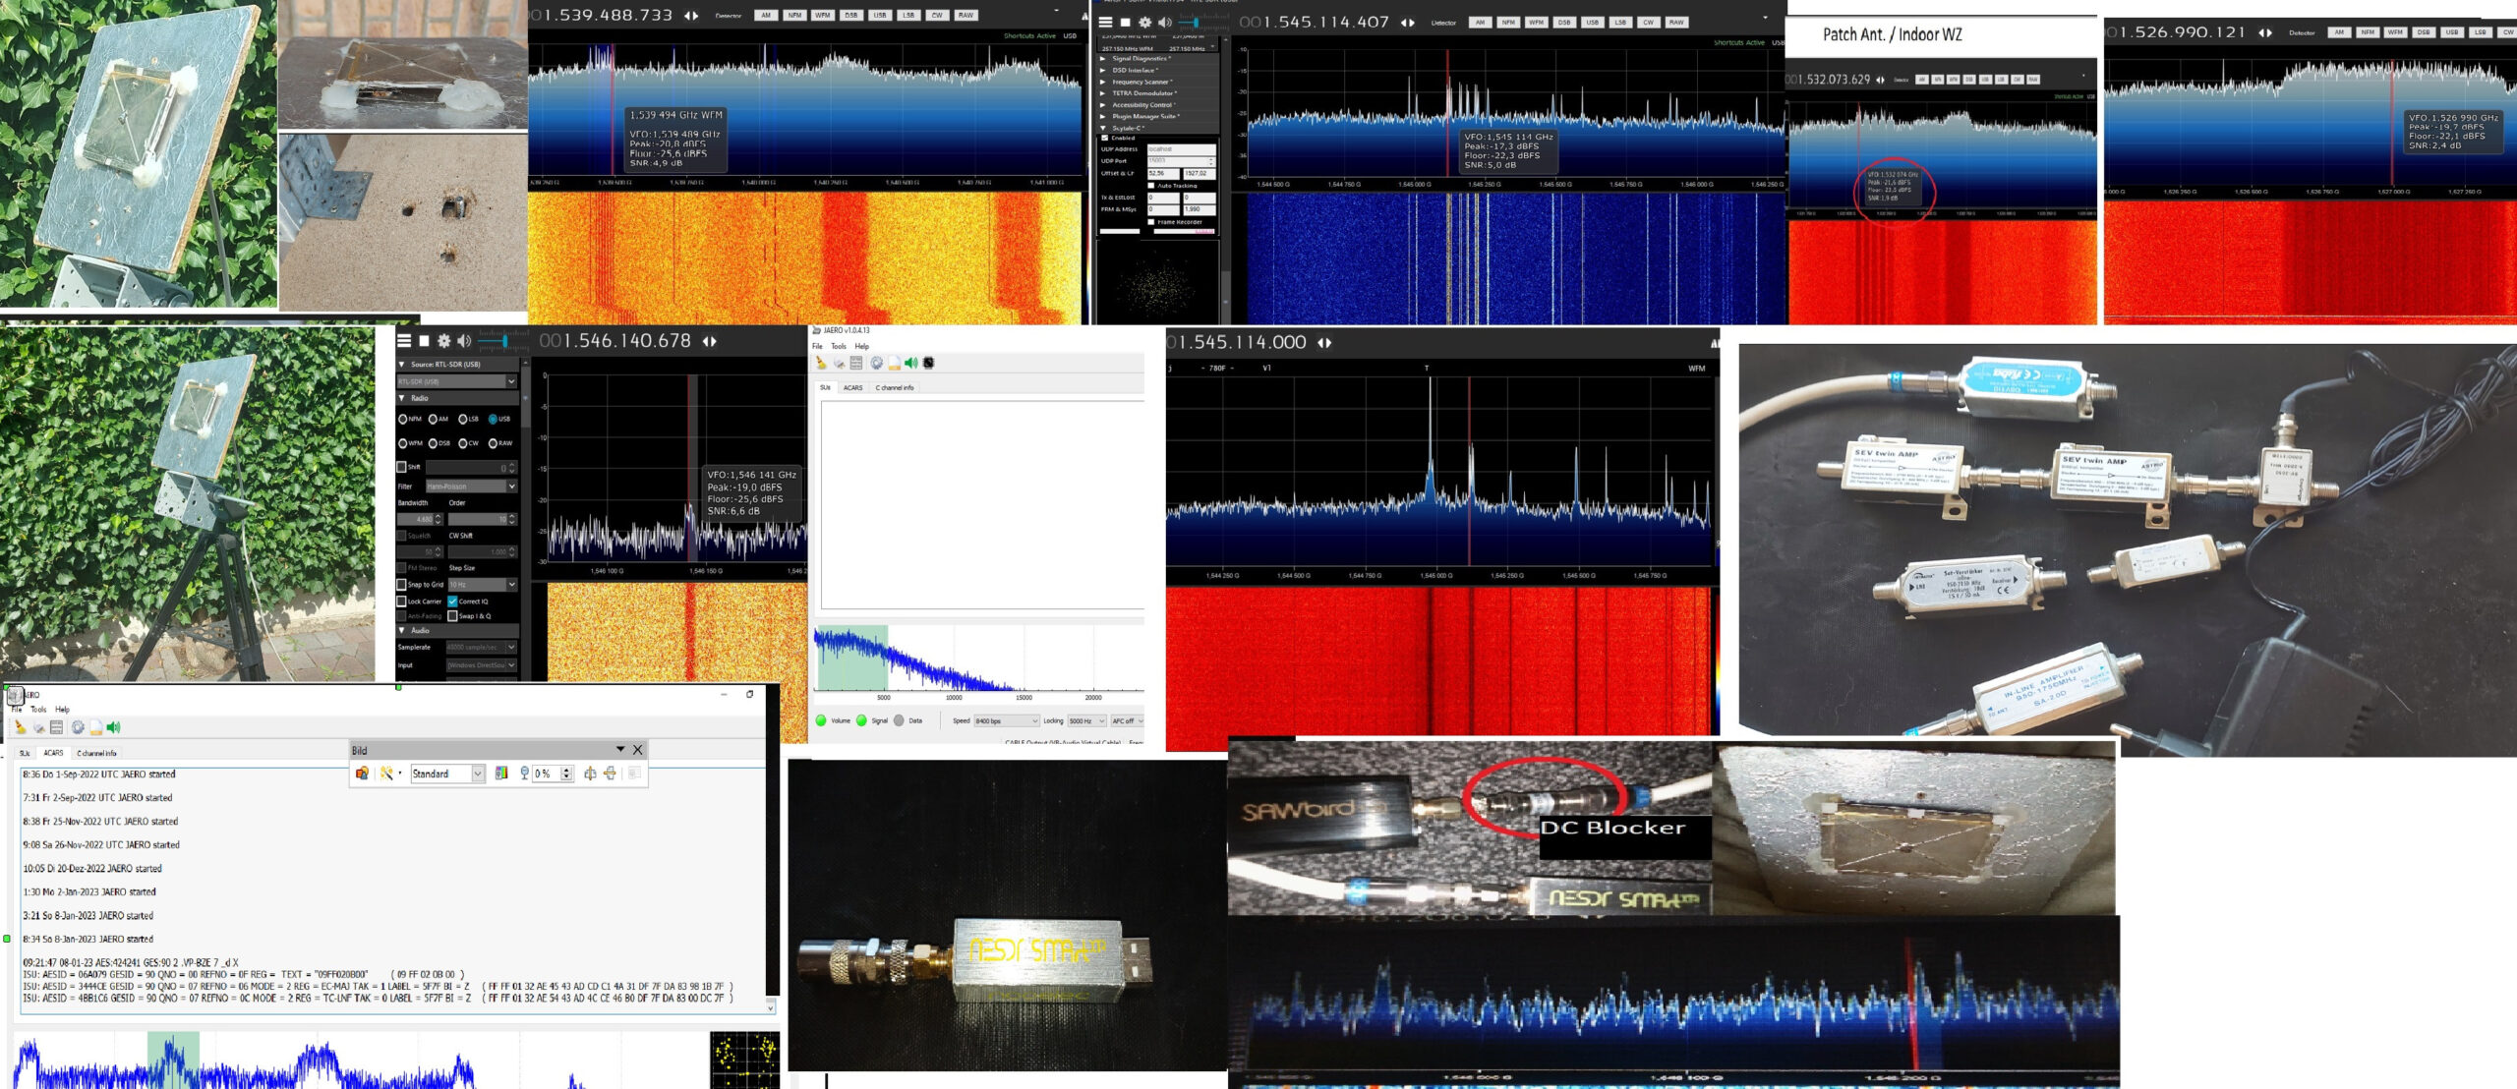Switch to ACARS tab in JAERO v1.0.4.13
This screenshot has width=2517, height=1089.
click(x=852, y=387)
